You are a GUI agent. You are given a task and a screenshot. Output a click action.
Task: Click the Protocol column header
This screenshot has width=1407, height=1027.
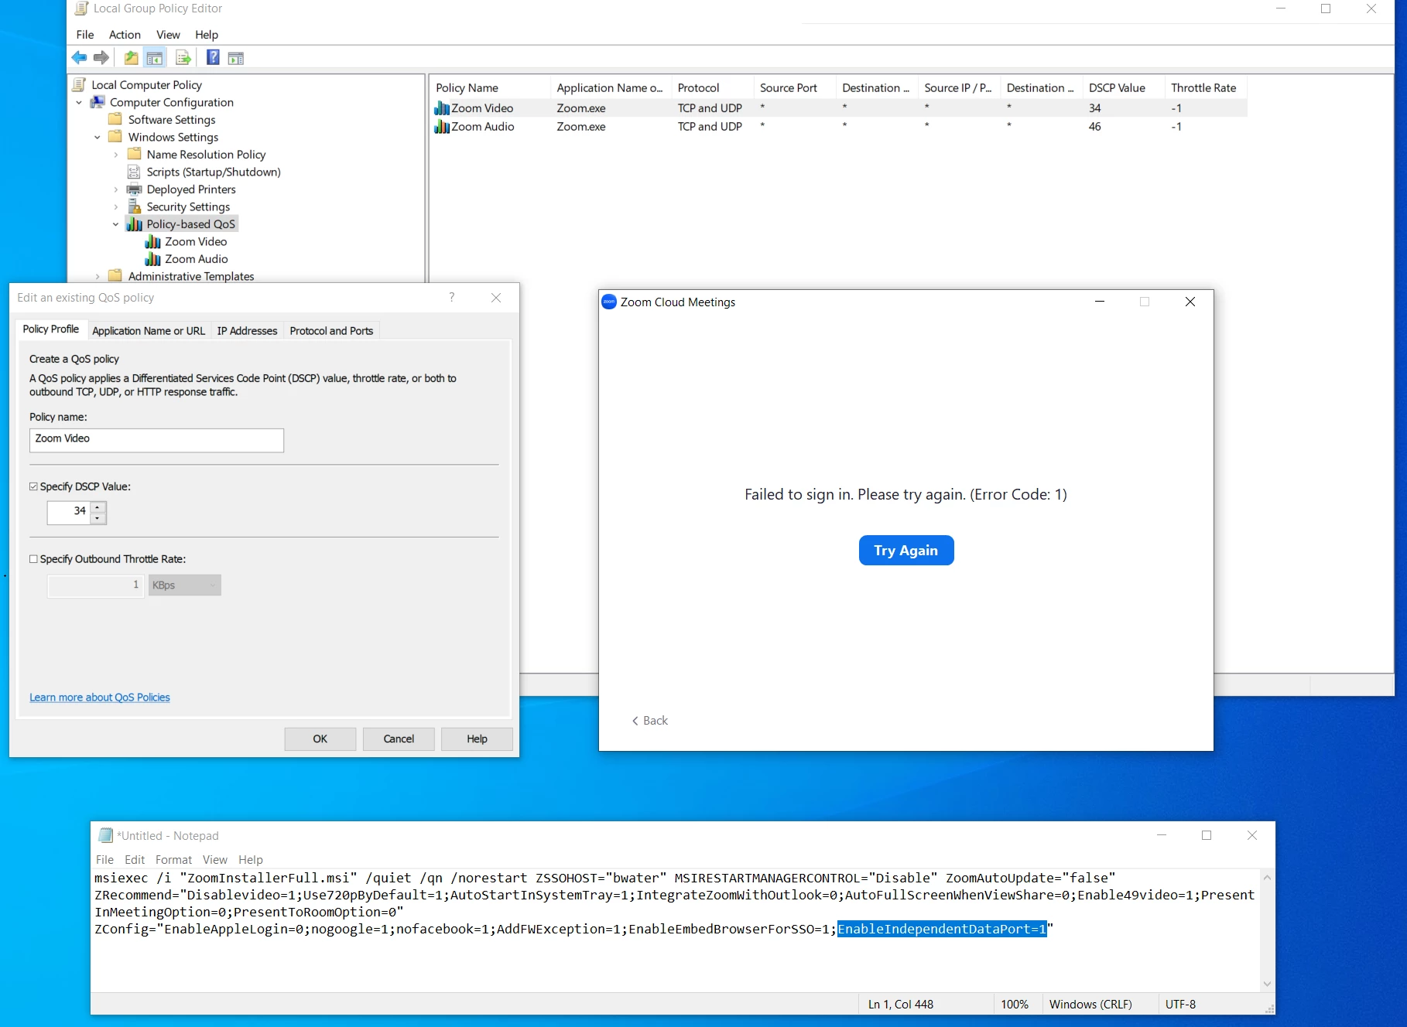[x=712, y=87]
